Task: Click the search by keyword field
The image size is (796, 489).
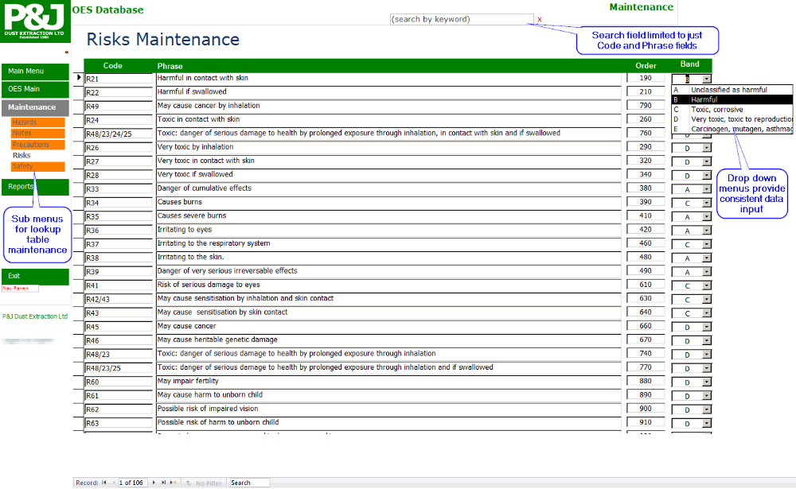Action: tap(461, 19)
